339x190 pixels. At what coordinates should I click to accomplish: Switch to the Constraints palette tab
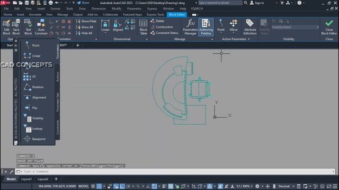pos(58,127)
